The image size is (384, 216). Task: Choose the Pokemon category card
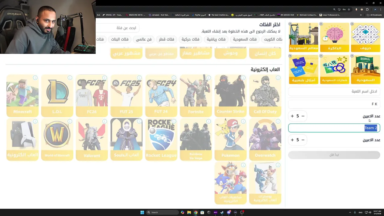(230, 139)
